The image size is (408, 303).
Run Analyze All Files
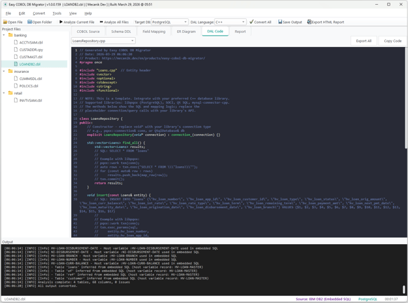coord(114,22)
